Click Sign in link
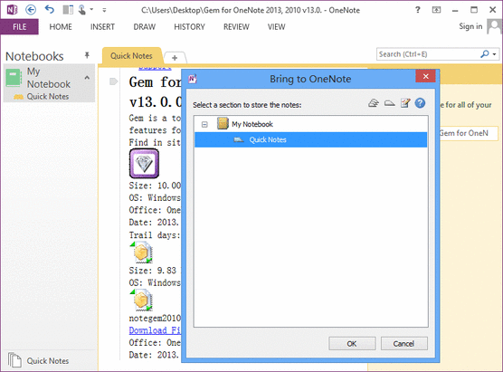 click(x=470, y=26)
